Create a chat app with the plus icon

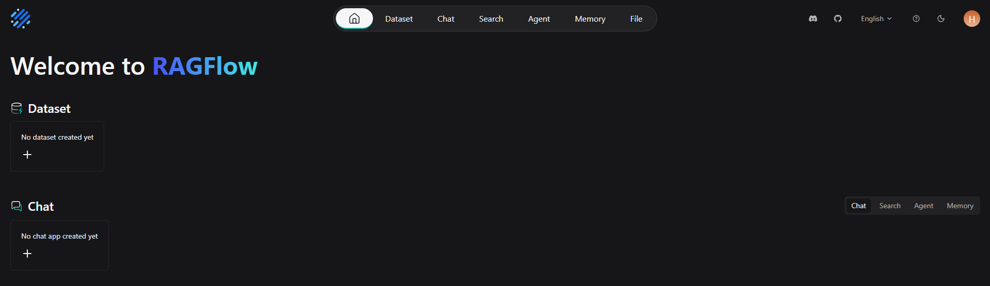click(x=27, y=254)
